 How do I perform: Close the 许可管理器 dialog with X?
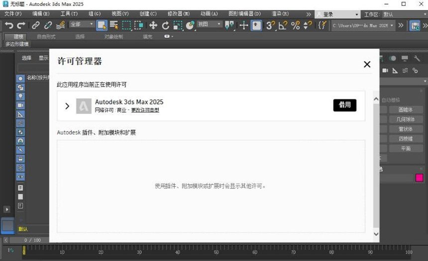coord(367,64)
